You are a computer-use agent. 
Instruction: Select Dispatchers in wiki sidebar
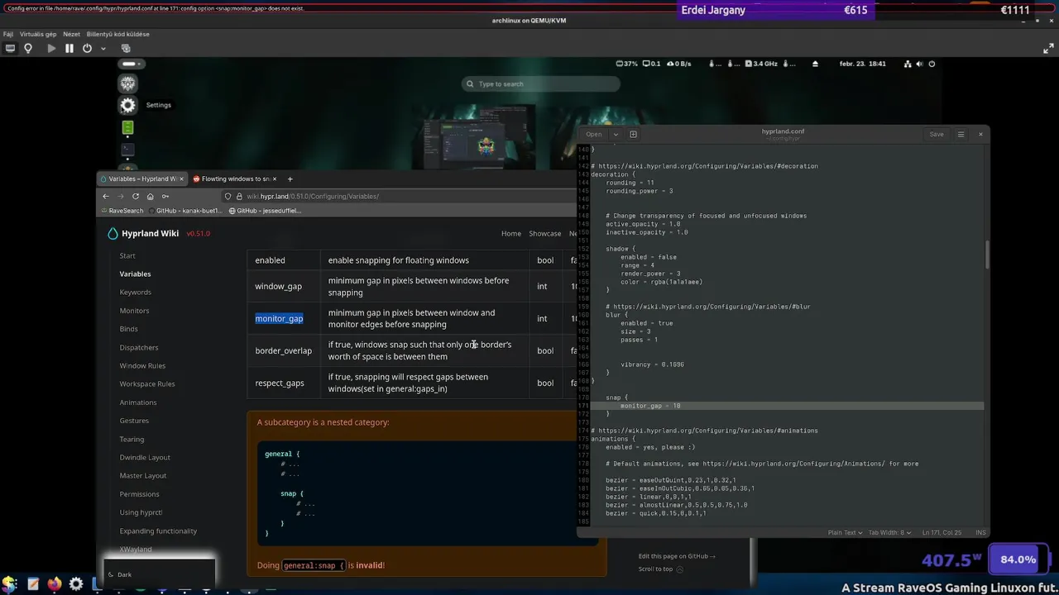coord(139,347)
